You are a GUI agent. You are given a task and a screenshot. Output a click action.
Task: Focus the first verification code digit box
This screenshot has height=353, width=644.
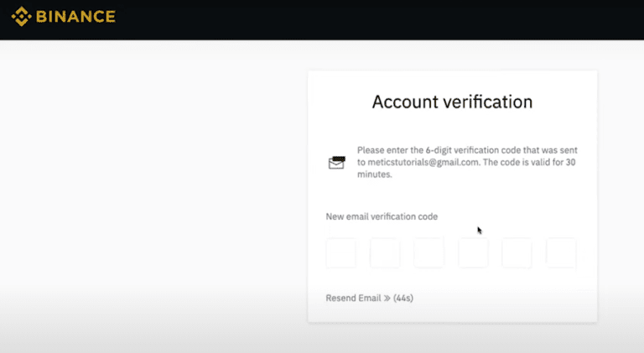click(x=341, y=253)
